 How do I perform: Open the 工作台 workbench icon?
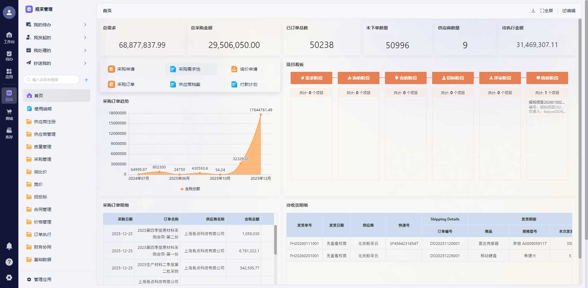tap(9, 38)
